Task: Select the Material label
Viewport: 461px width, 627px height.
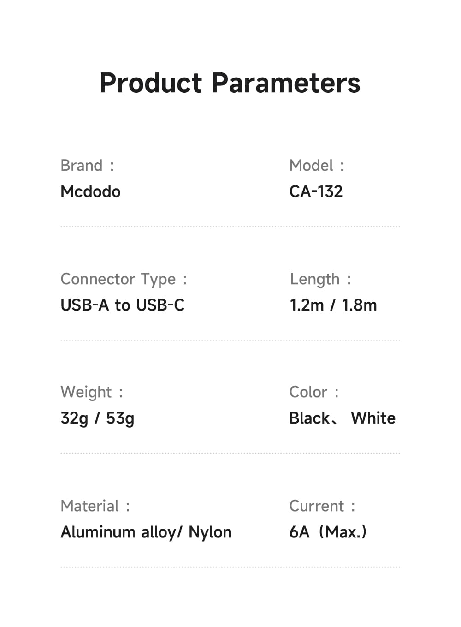Action: (90, 506)
